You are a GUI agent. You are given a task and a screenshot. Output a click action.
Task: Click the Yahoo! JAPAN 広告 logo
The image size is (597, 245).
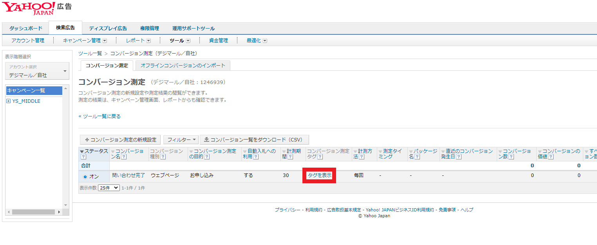[x=37, y=8]
